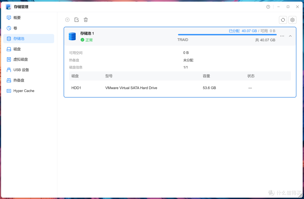Maximize the 存储管理 window
Image resolution: width=304 pixels, height=199 pixels.
coord(288,7)
